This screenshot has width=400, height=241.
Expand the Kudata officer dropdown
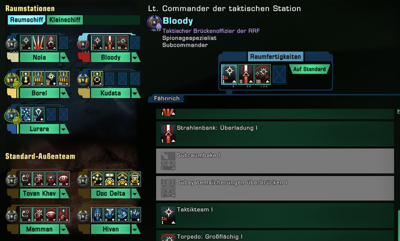tap(136, 93)
